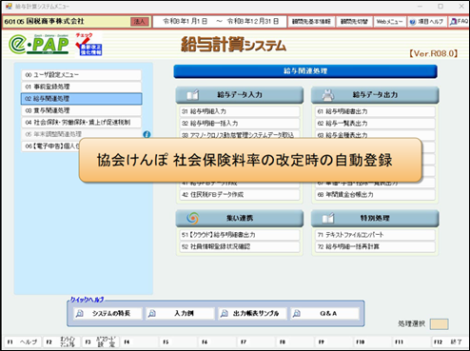
Task: Open 63 給与金種表出力
Action: [375, 134]
